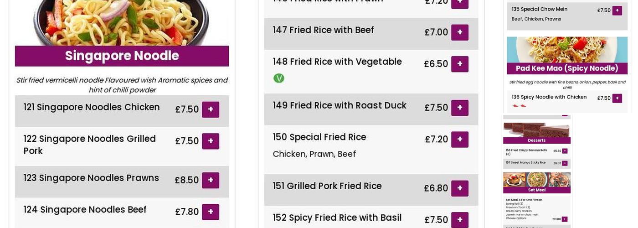This screenshot has height=228, width=638.
Task: Add 150 Special Fried Rice to order
Action: (459, 139)
